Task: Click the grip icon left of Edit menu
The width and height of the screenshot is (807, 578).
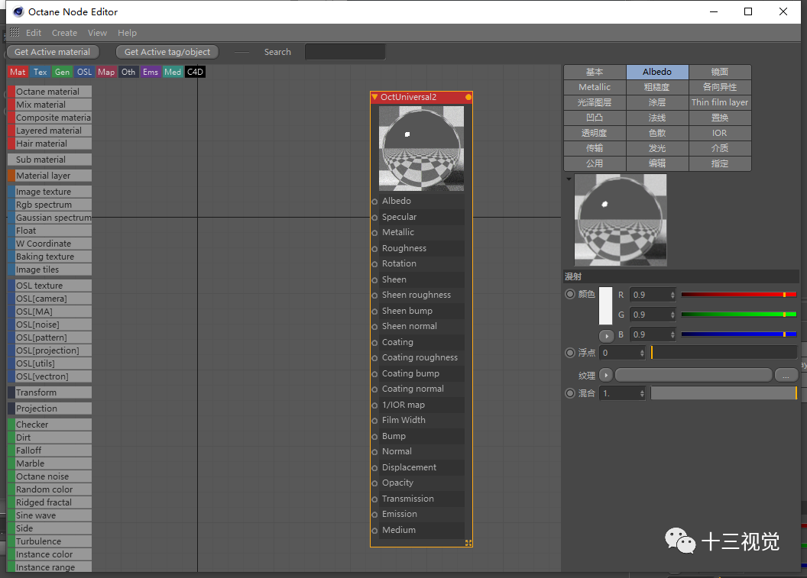Action: (x=15, y=32)
